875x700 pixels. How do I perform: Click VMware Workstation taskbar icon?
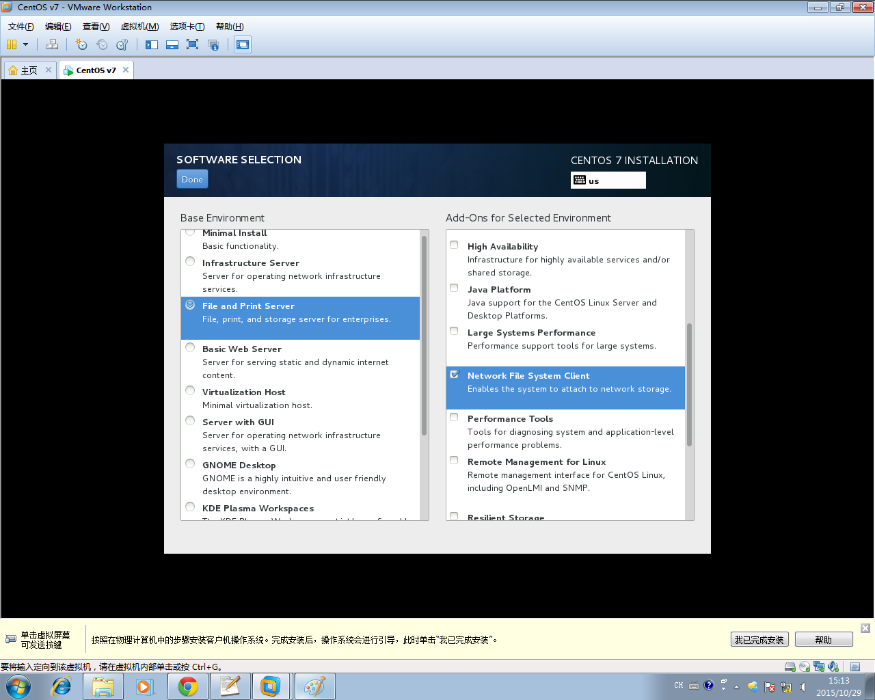click(x=271, y=686)
